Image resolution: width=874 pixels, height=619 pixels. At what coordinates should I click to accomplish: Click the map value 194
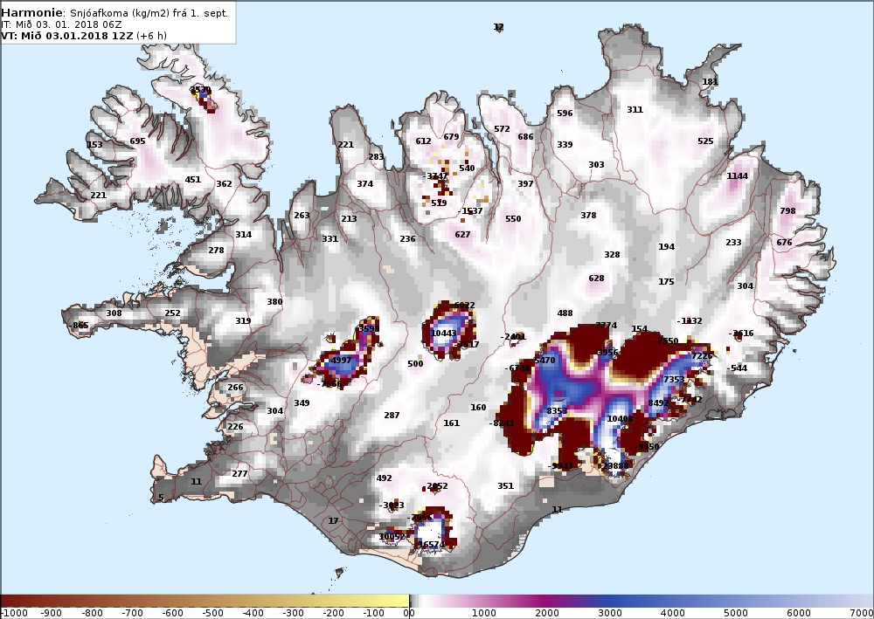[666, 246]
